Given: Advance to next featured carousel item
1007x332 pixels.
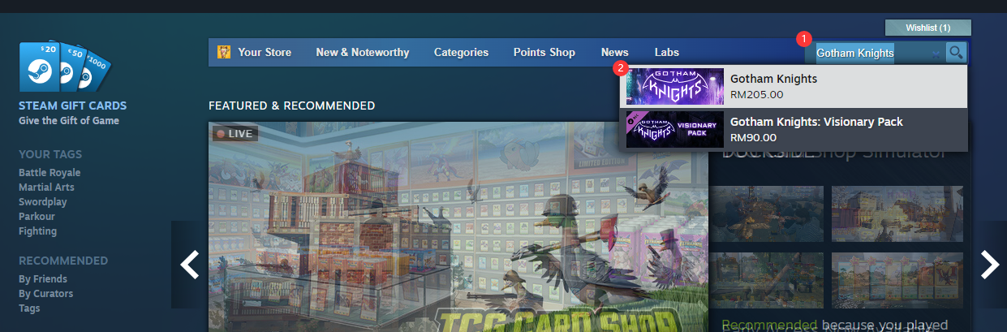Looking at the screenshot, I should point(990,265).
